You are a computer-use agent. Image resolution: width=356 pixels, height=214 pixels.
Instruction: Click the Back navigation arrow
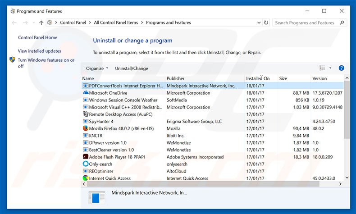pos(14,23)
